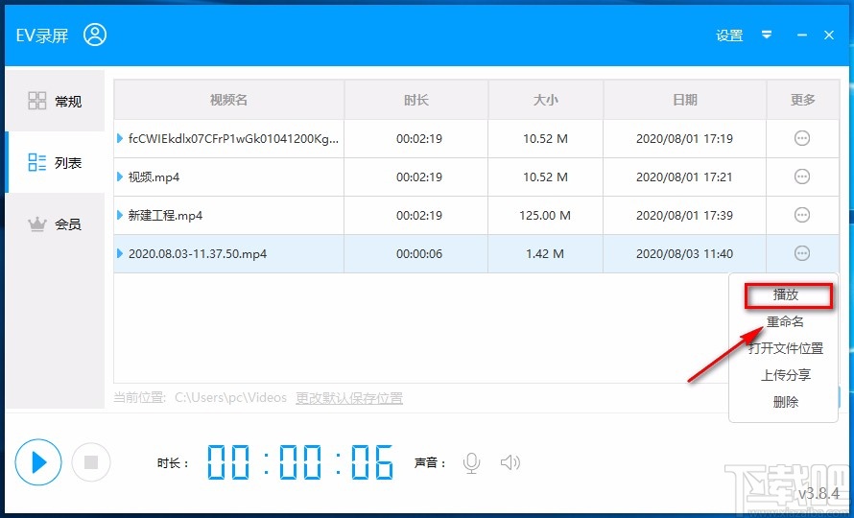Select the file name 2020.08.03-11.37.50.mp4
The height and width of the screenshot is (518, 854).
coord(197,254)
